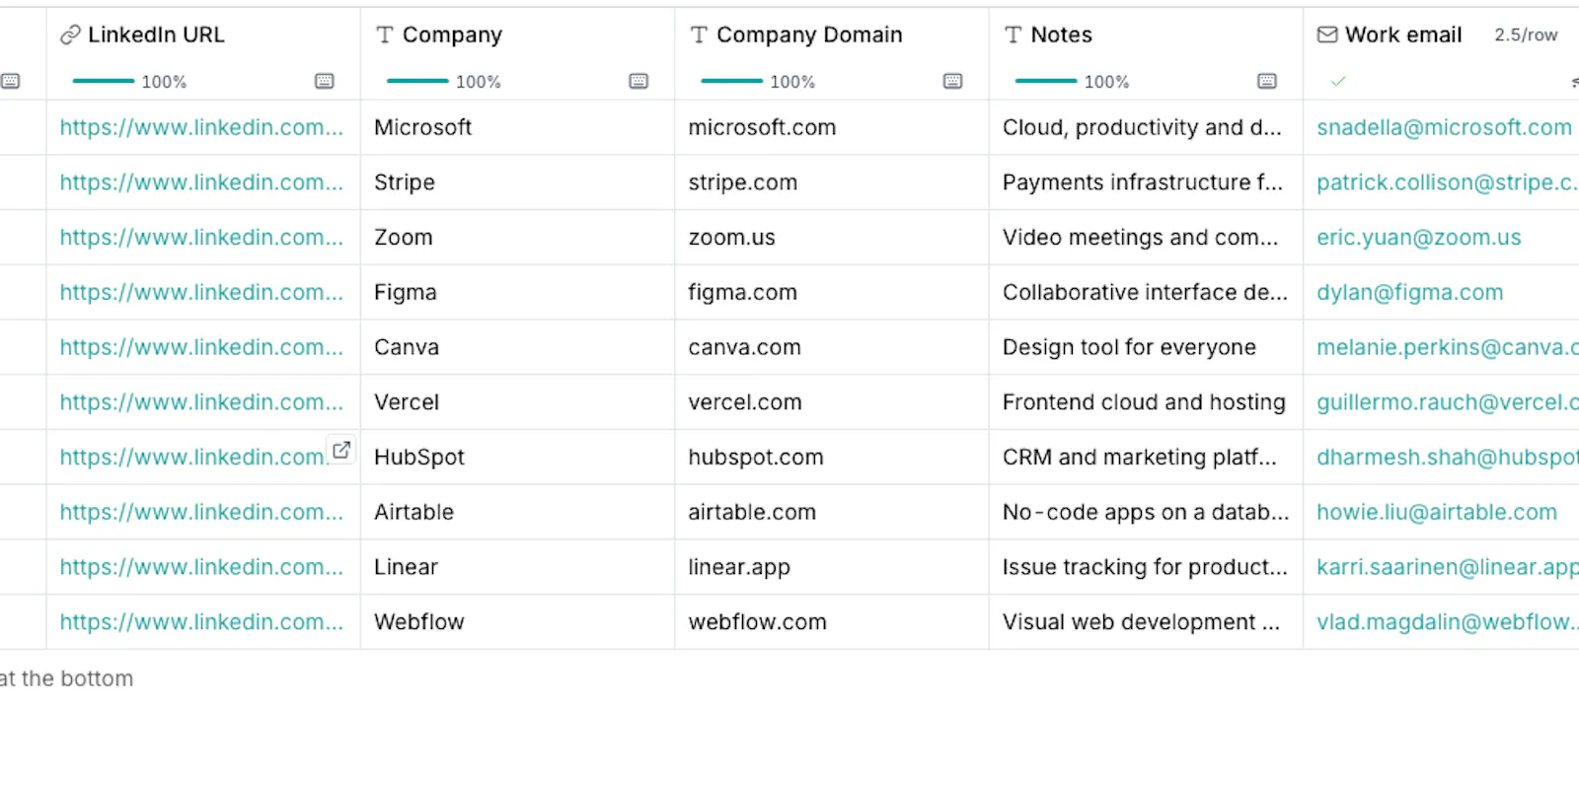Click the keyboard icon in the Notes column
This screenshot has height=785, width=1579.
pos(1267,81)
